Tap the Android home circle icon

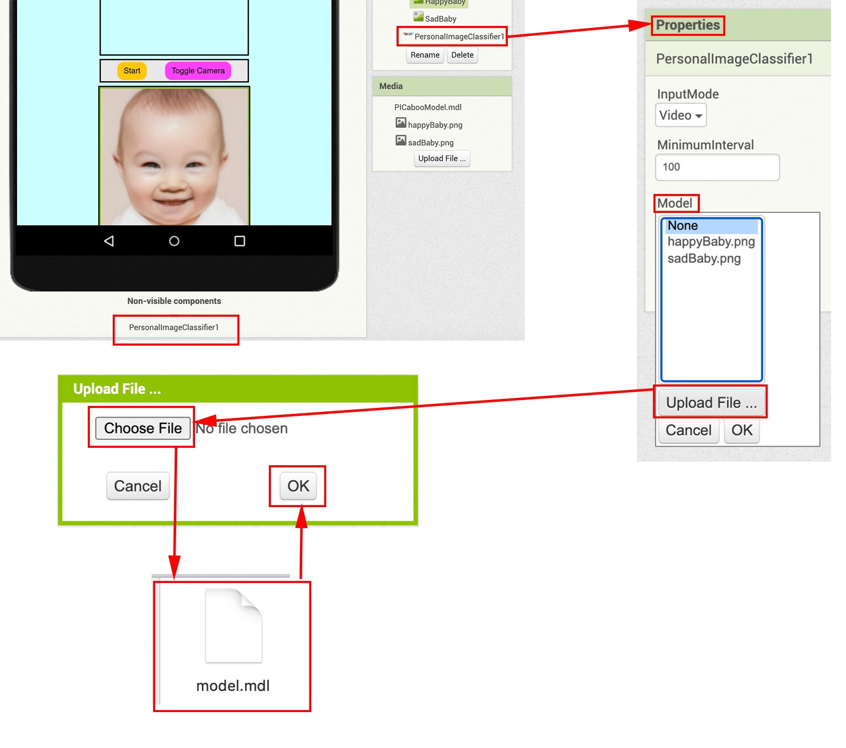coord(174,241)
